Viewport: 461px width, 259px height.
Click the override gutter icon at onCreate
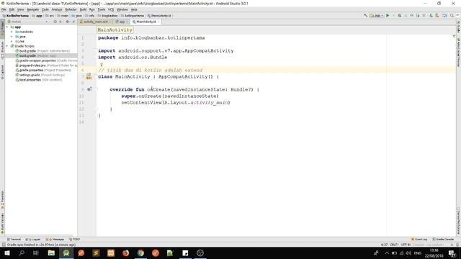point(89,89)
